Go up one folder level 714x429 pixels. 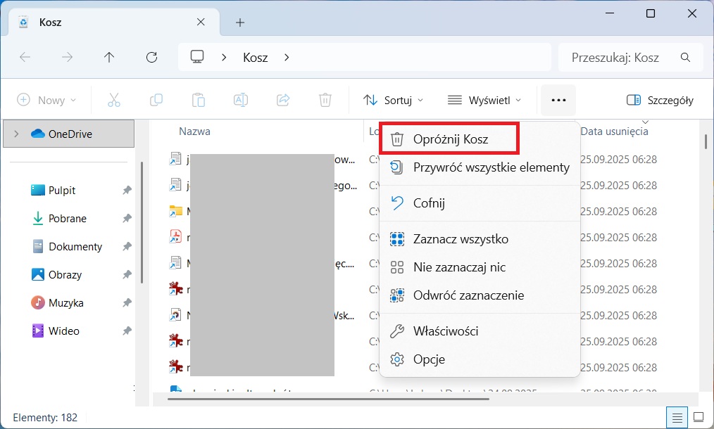[x=108, y=58]
